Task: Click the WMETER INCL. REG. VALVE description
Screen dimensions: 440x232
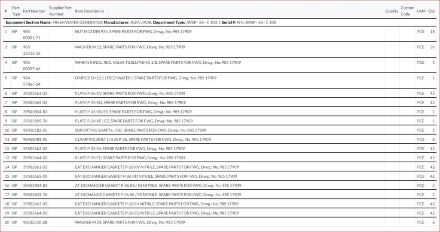Action: 158,62
